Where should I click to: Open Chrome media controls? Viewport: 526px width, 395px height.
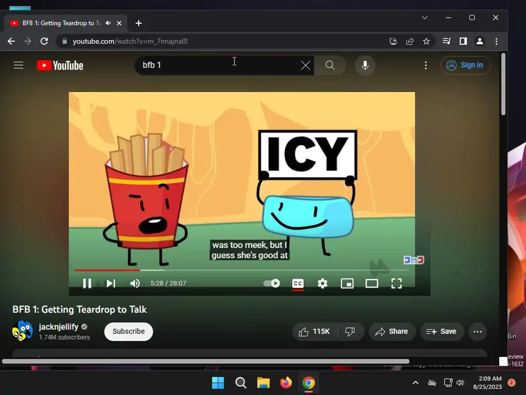446,41
